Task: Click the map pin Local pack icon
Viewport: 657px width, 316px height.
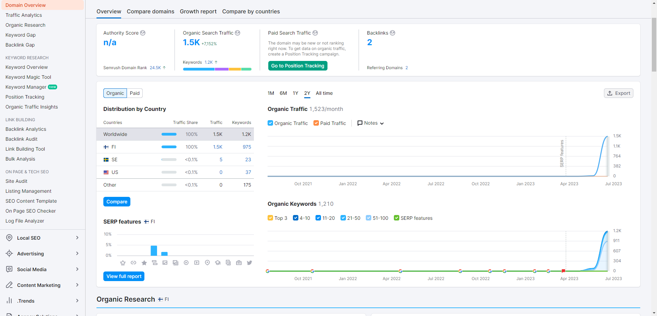Action: point(207,263)
